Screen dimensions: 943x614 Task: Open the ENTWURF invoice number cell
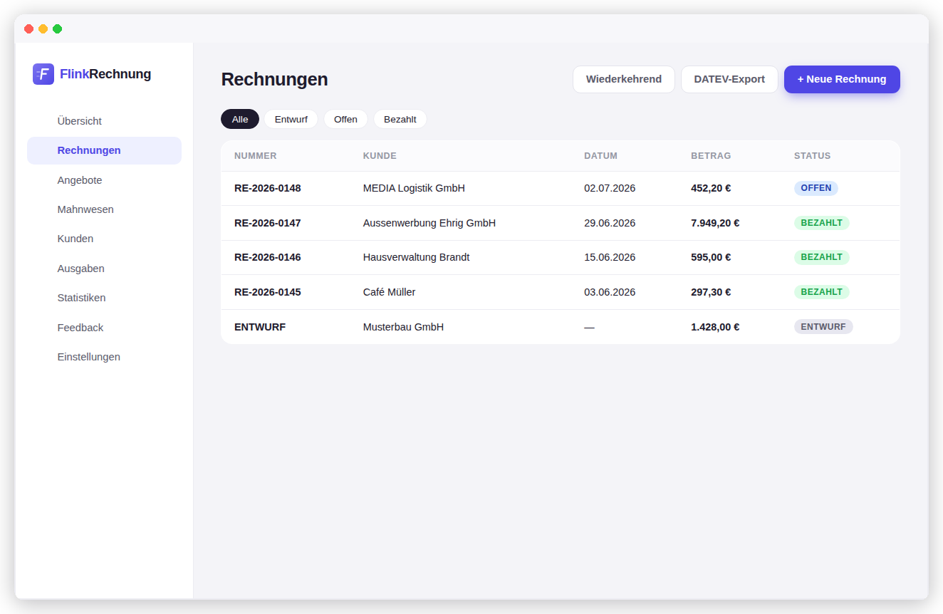click(260, 327)
